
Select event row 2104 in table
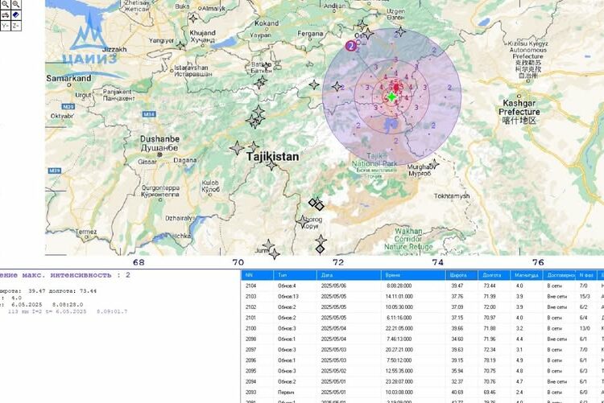(403, 286)
